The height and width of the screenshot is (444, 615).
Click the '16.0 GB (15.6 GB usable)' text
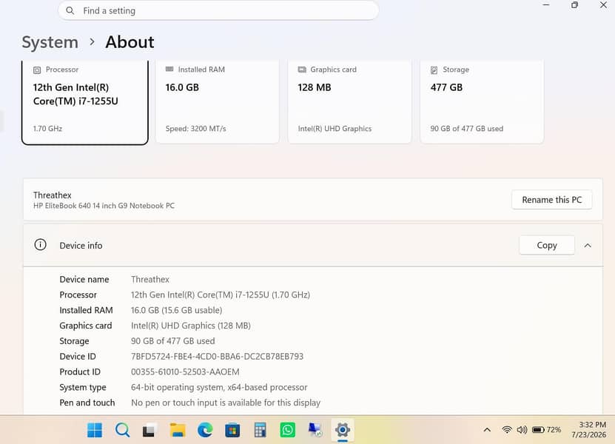[x=176, y=310]
